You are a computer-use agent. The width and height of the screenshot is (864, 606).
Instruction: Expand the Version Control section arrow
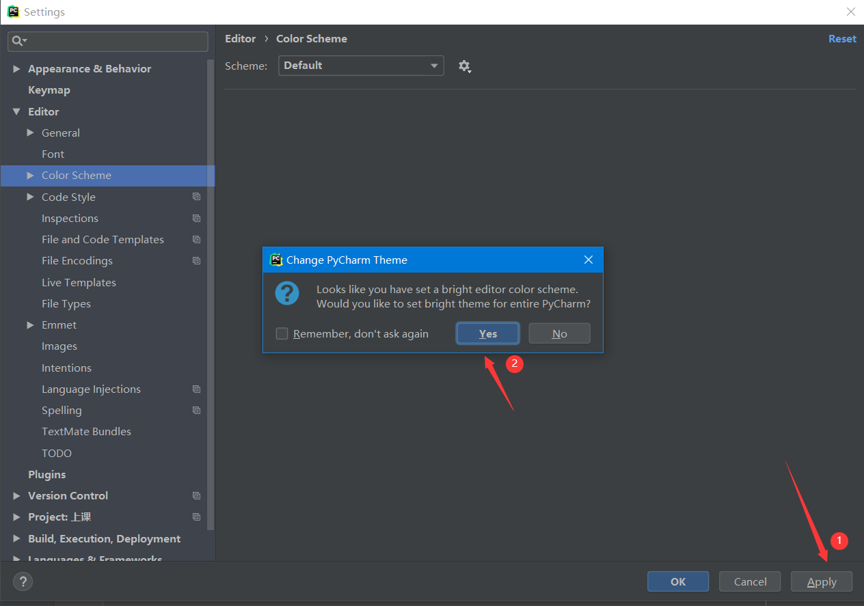tap(16, 496)
